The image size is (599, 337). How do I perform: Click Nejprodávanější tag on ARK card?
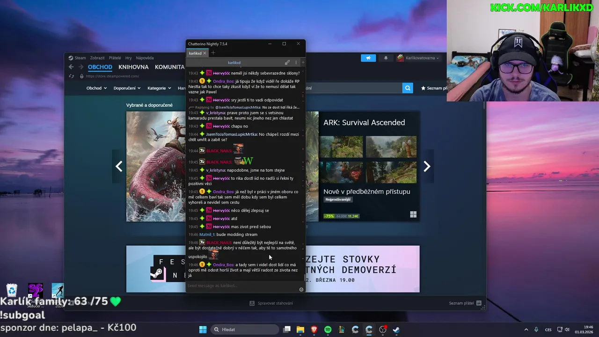338,199
